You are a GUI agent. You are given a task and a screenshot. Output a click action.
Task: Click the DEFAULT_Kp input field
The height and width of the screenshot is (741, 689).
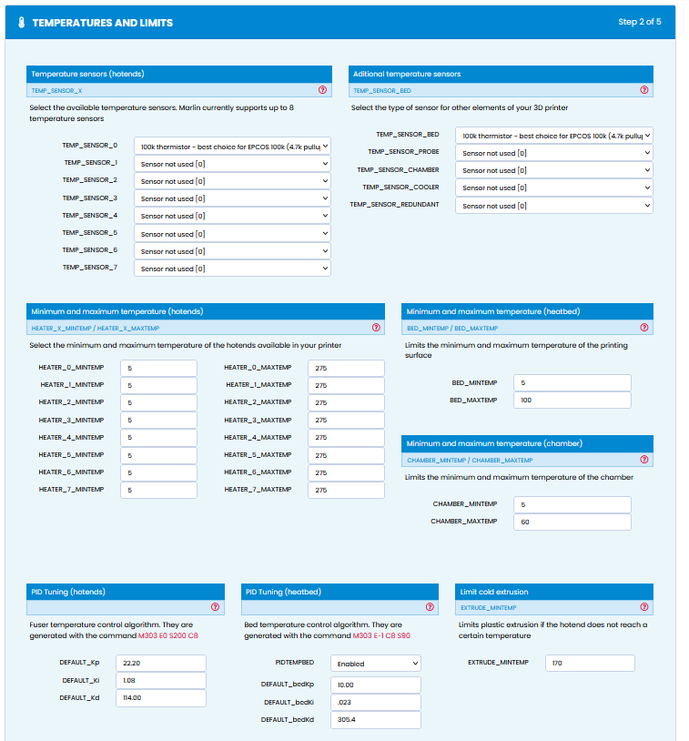click(x=161, y=663)
